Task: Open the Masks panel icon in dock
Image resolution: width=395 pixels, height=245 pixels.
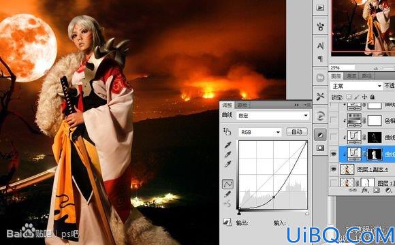Action: 320,148
